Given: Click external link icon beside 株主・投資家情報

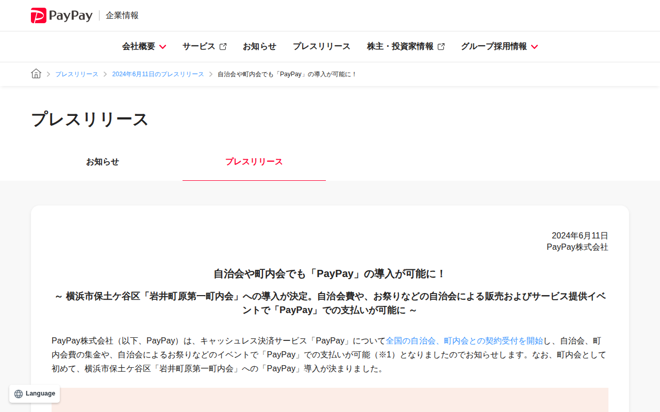Looking at the screenshot, I should (x=441, y=47).
